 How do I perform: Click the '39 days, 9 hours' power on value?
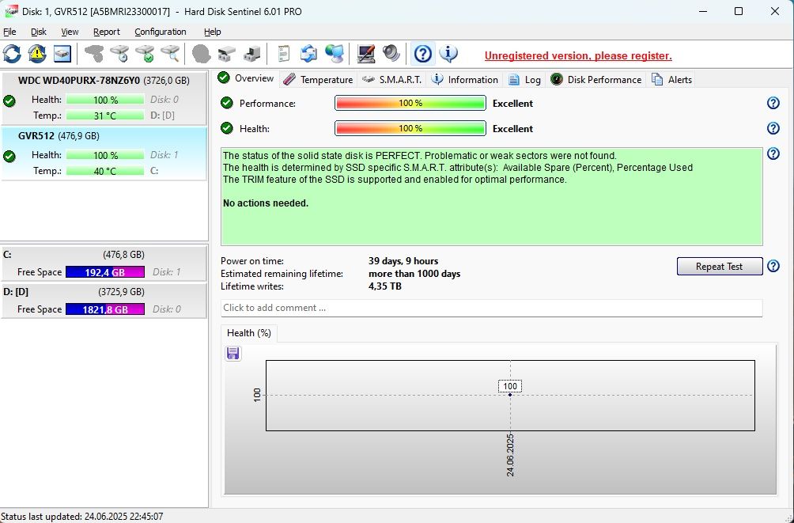coord(403,261)
